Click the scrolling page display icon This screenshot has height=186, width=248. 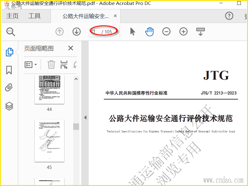[x=200, y=32]
